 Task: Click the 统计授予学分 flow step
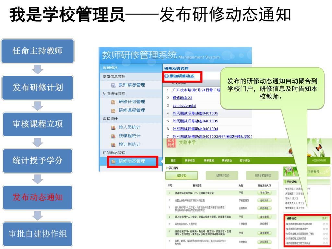click(38, 161)
